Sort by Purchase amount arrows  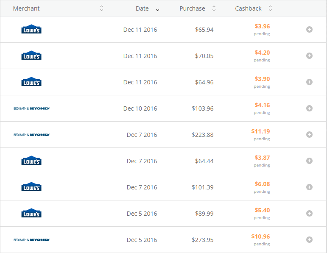(214, 8)
